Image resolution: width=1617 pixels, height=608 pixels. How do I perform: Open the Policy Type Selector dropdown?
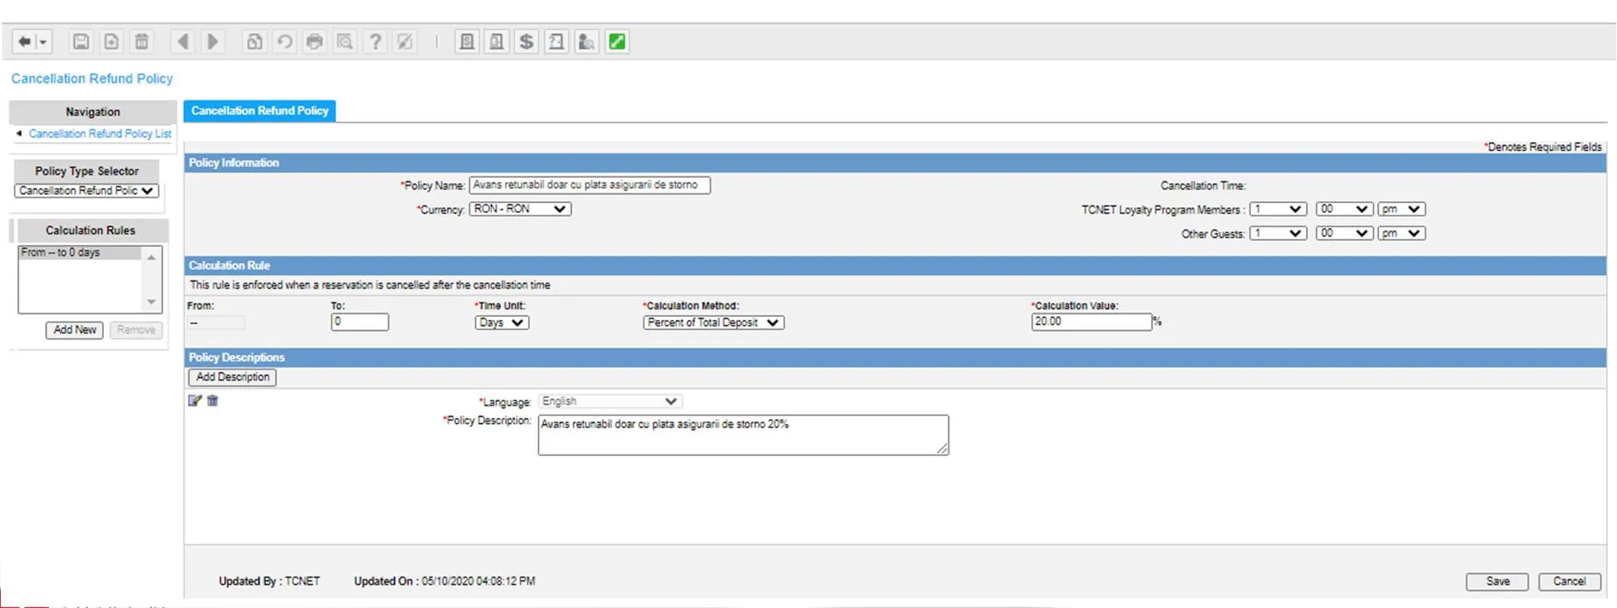(86, 191)
